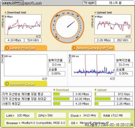Screen dimensions: 135x128
Task: Click the 3.90 Mbps download bar
Action: [63, 94]
